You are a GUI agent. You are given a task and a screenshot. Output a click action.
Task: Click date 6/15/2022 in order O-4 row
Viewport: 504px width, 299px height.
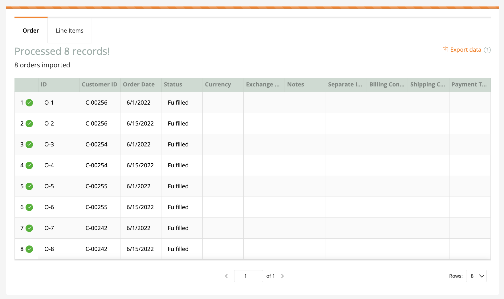coord(140,165)
